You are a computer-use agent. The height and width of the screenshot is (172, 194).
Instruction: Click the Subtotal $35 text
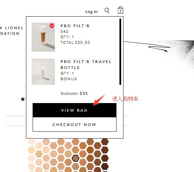(74, 93)
